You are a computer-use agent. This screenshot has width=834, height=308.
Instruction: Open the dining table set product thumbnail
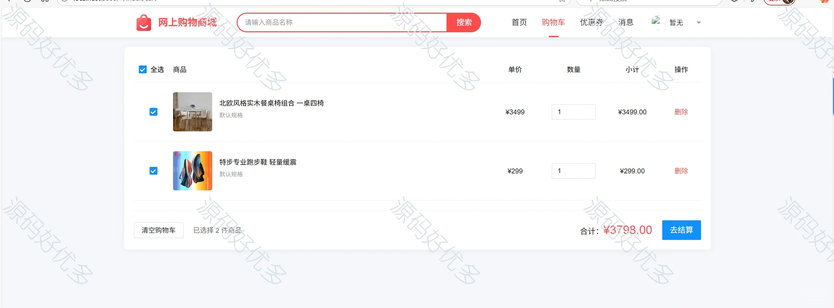tap(193, 112)
